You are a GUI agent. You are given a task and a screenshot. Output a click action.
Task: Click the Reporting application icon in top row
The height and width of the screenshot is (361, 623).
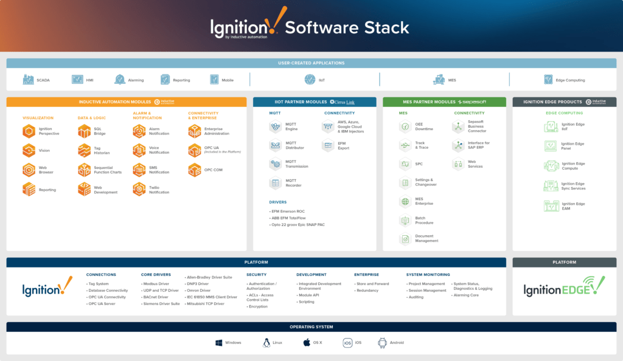[165, 80]
